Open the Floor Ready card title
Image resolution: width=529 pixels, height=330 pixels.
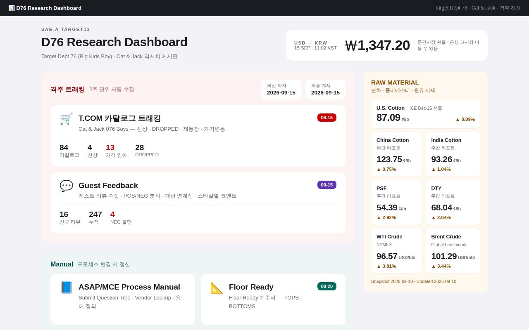[x=251, y=287]
